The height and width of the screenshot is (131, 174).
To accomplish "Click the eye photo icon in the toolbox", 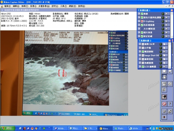I will point(164,97).
